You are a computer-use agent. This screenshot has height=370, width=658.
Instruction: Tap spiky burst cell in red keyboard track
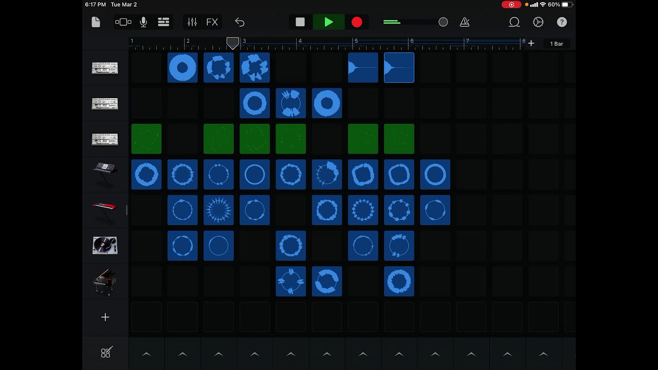click(218, 210)
